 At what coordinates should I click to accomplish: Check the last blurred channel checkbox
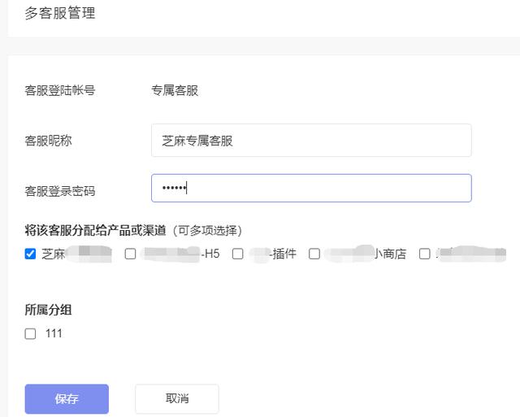point(425,254)
